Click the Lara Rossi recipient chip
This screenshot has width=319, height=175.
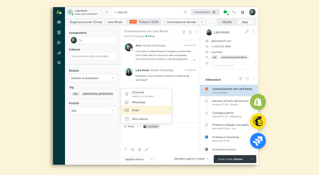[x=152, y=126]
